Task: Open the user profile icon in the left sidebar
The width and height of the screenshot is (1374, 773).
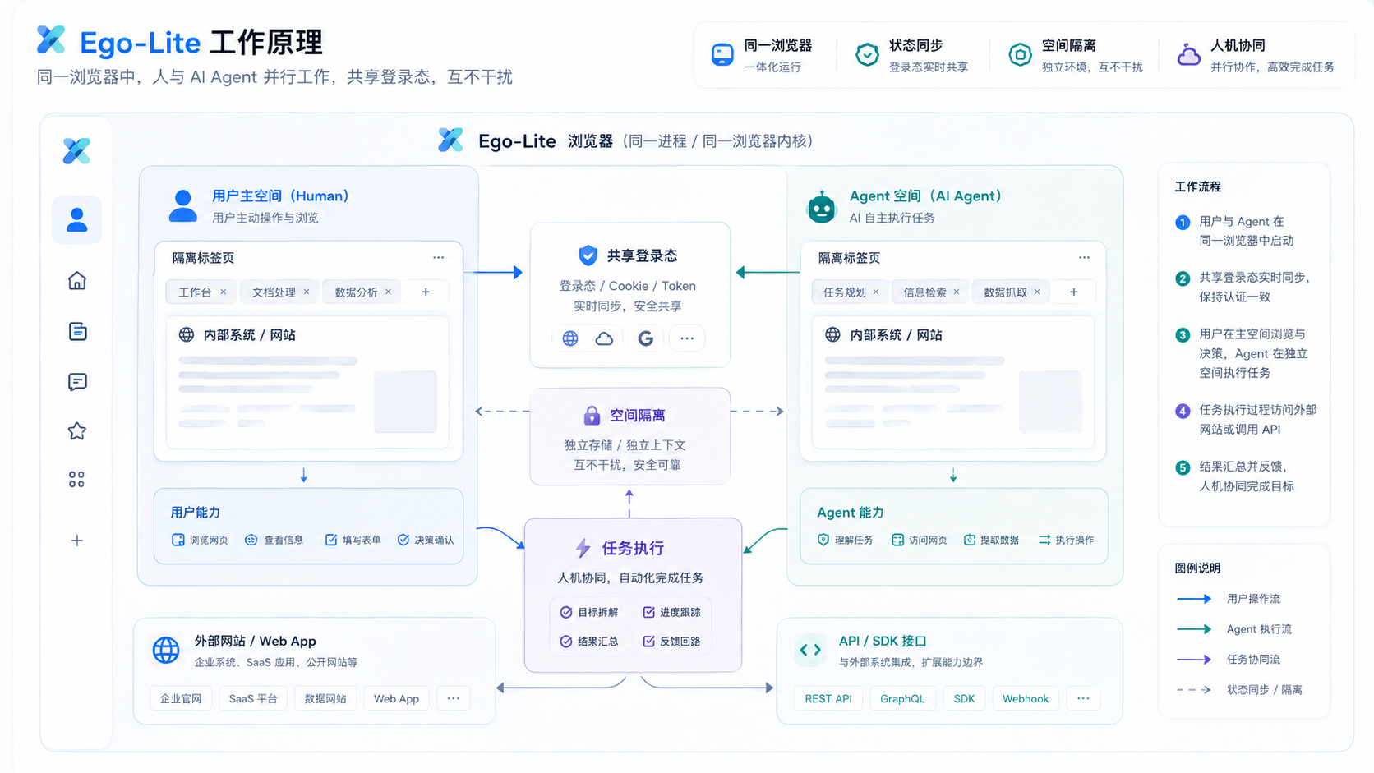Action: 76,220
